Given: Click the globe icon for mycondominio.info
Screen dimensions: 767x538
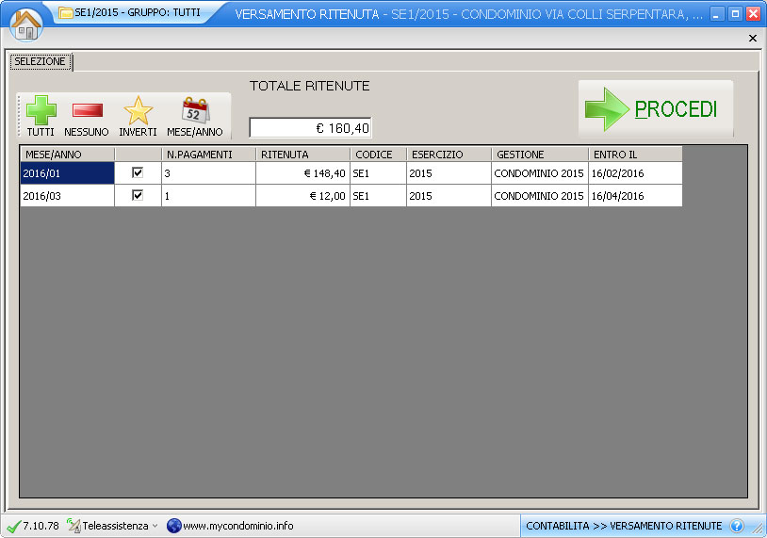Looking at the screenshot, I should [x=173, y=526].
